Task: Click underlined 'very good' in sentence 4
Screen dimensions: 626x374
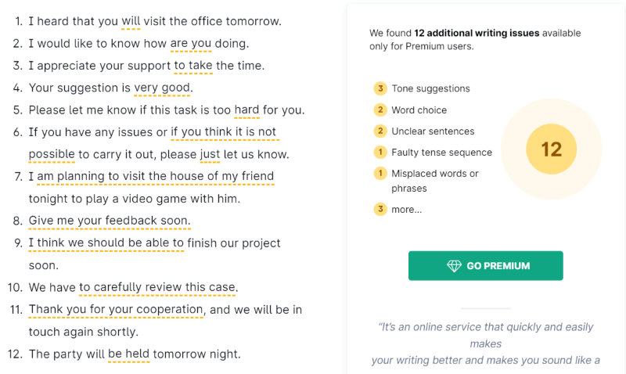Action: point(162,88)
